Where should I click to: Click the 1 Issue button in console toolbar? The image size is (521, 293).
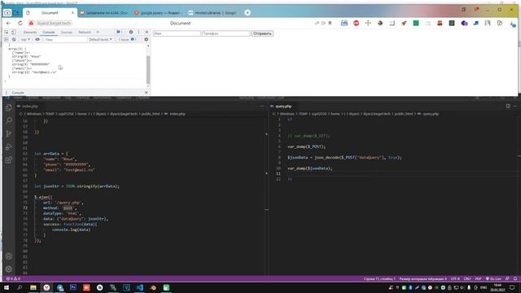127,40
